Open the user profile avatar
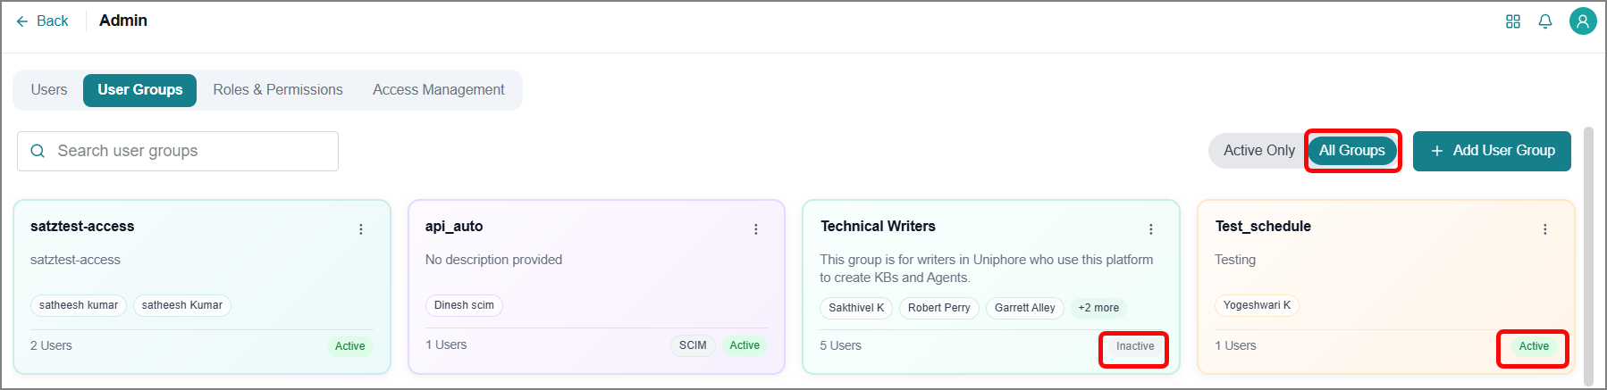Screen dimensions: 1607x390 point(1583,21)
